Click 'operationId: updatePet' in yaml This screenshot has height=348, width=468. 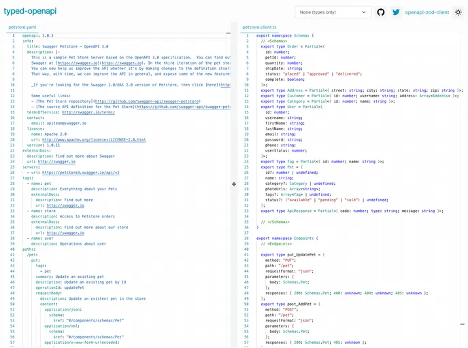coord(60,288)
